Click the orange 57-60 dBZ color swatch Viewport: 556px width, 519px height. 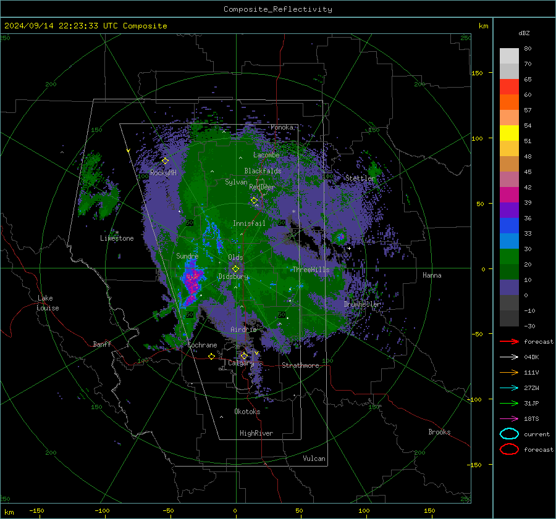coord(509,102)
